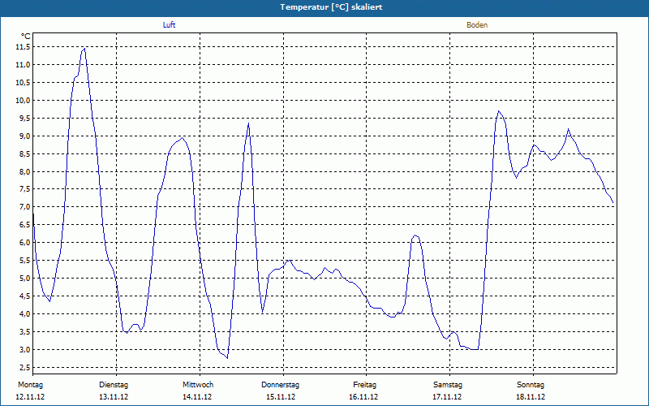Image resolution: width=649 pixels, height=406 pixels.
Task: Click the 9,0 y-axis value
Action: click(x=24, y=136)
